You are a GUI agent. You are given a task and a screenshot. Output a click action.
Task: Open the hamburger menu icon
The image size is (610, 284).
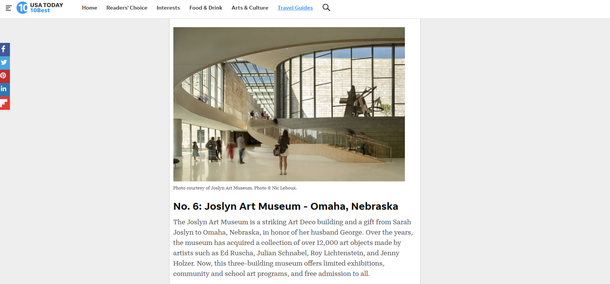(8, 8)
